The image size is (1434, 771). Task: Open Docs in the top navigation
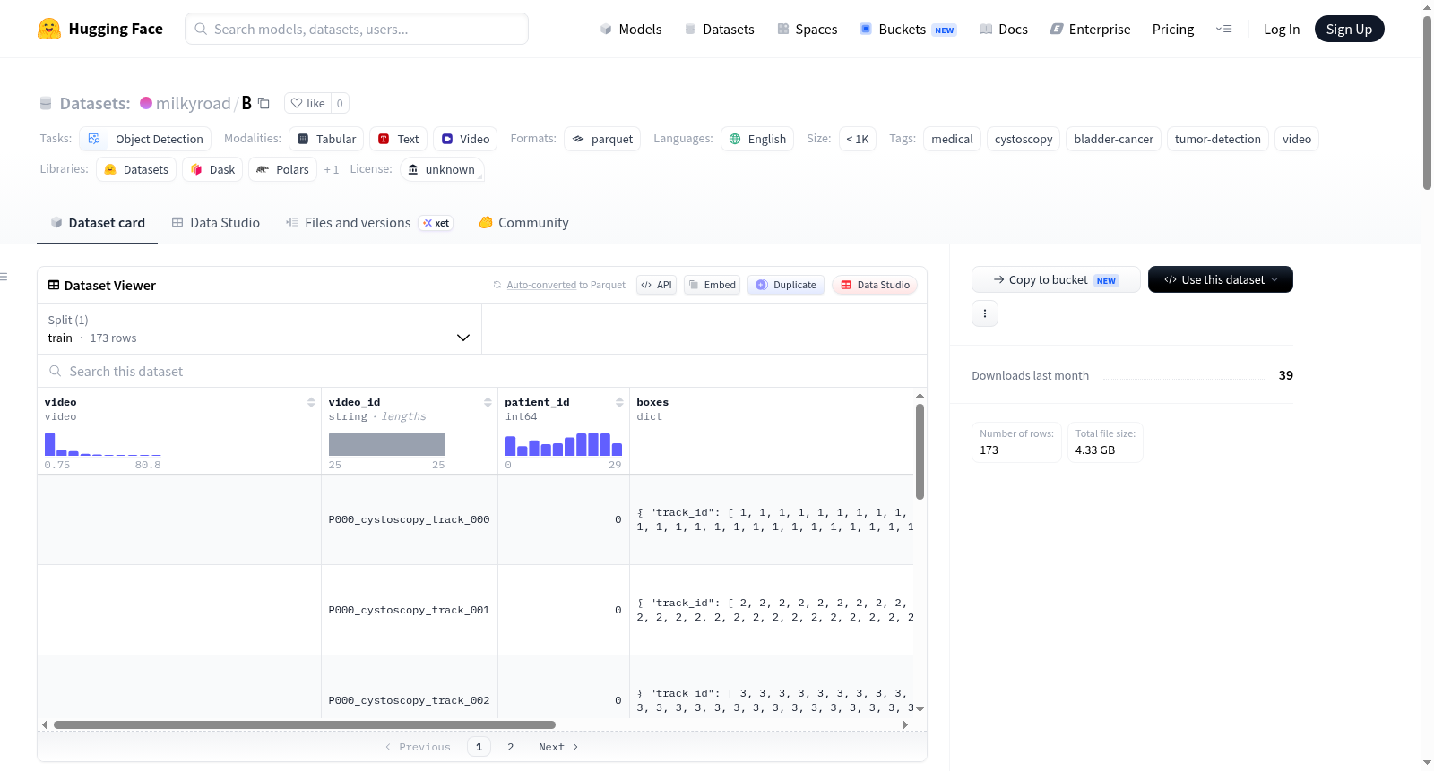pyautogui.click(x=1004, y=29)
